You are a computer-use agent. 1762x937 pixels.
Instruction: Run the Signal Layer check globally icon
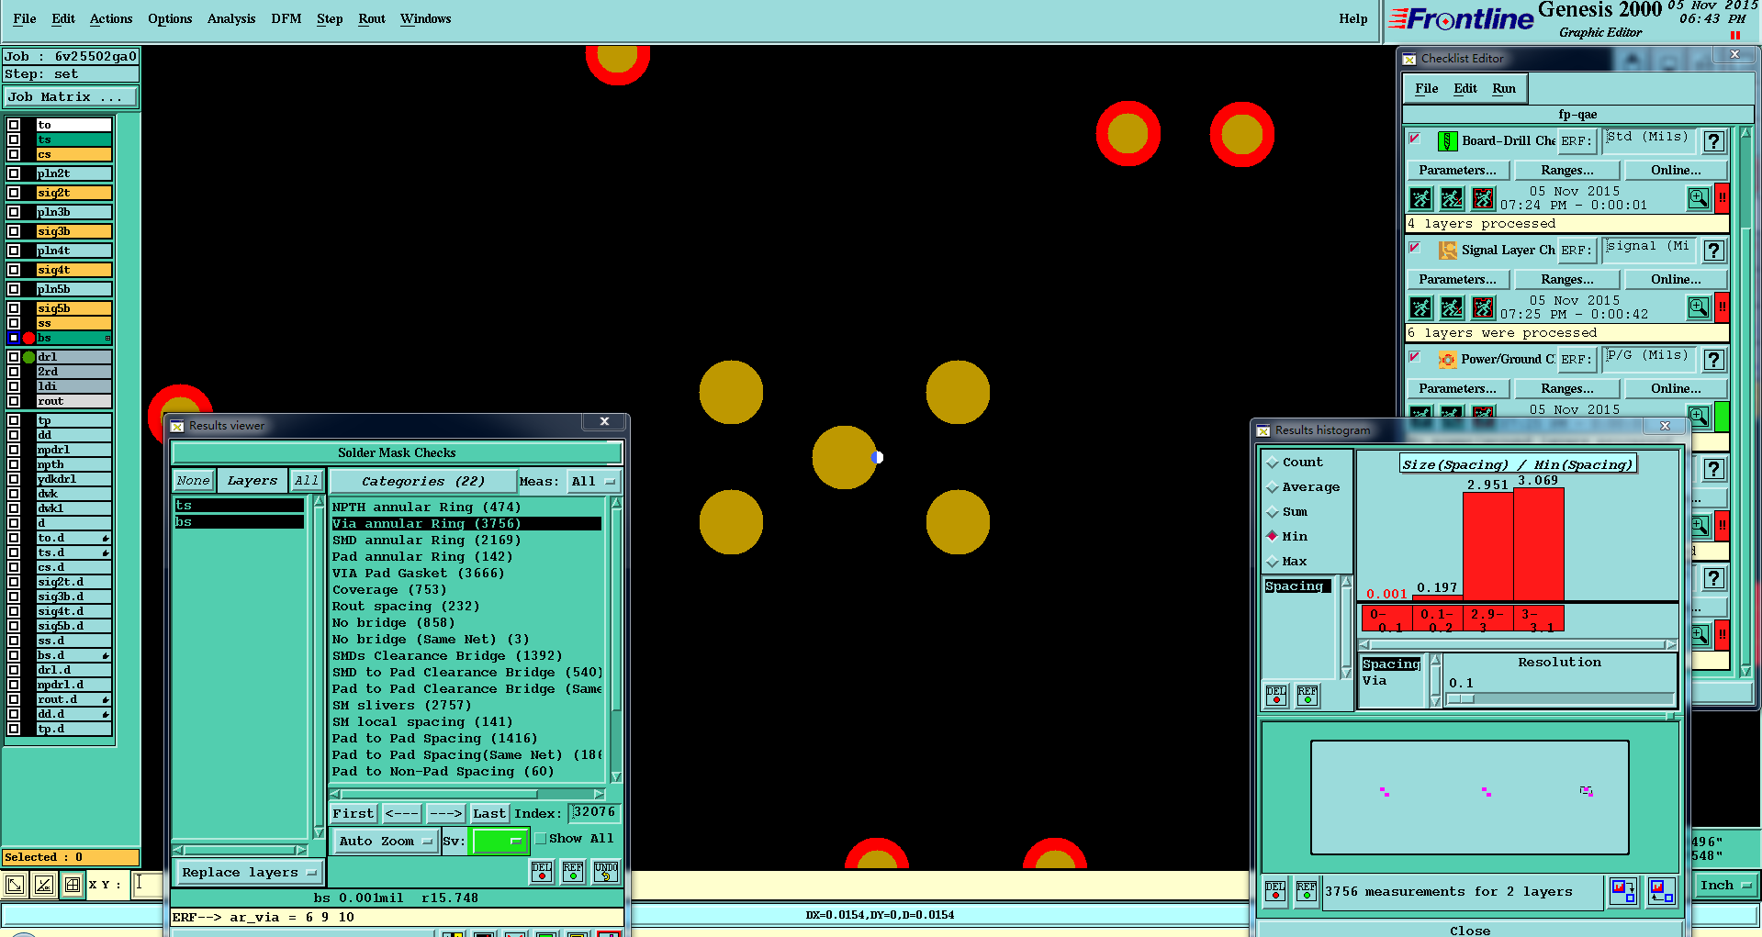[1420, 307]
